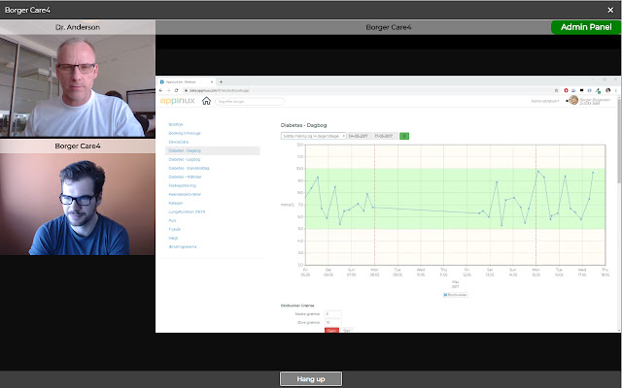Click the green refresh button beside date fields
The width and height of the screenshot is (622, 388).
click(404, 136)
